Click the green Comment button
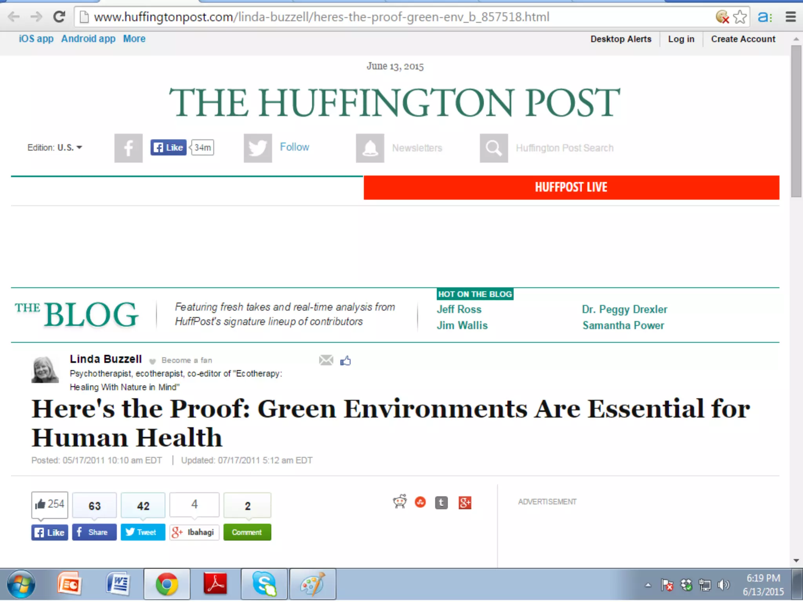The image size is (803, 602). pos(247,532)
